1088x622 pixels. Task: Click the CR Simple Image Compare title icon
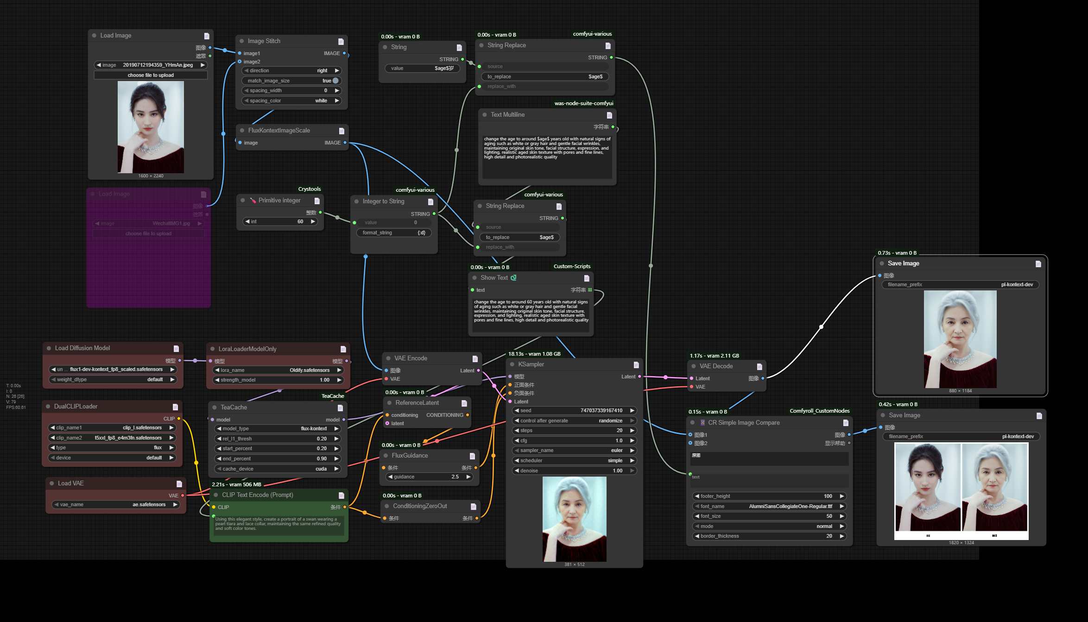click(702, 422)
